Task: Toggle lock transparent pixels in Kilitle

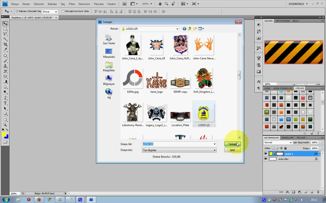Action: click(x=273, y=148)
